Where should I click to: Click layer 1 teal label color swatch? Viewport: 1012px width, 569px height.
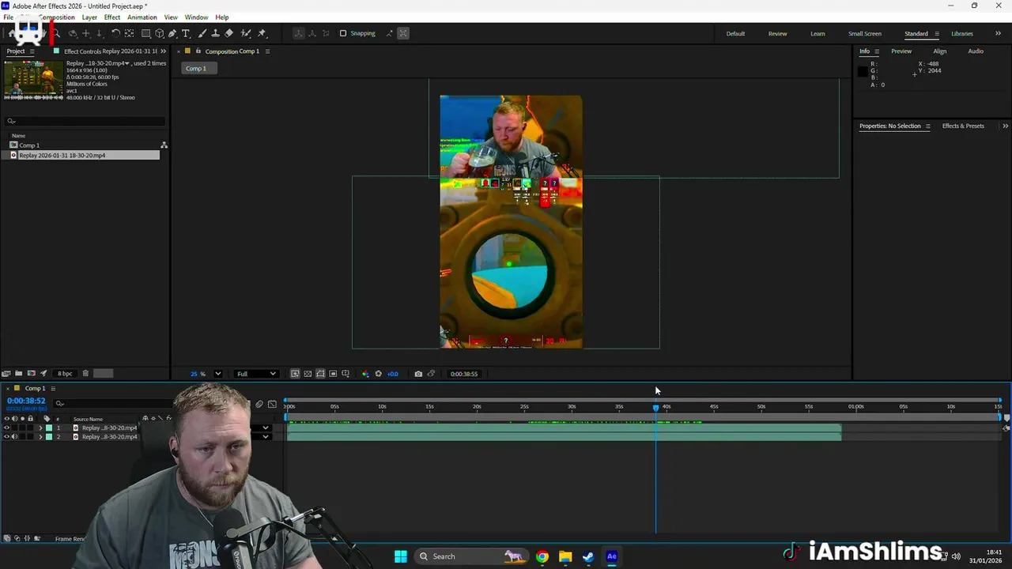pos(49,428)
